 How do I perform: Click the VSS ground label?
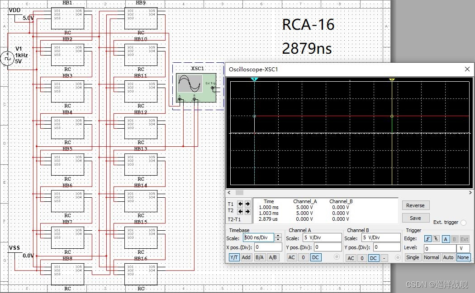click(14, 248)
